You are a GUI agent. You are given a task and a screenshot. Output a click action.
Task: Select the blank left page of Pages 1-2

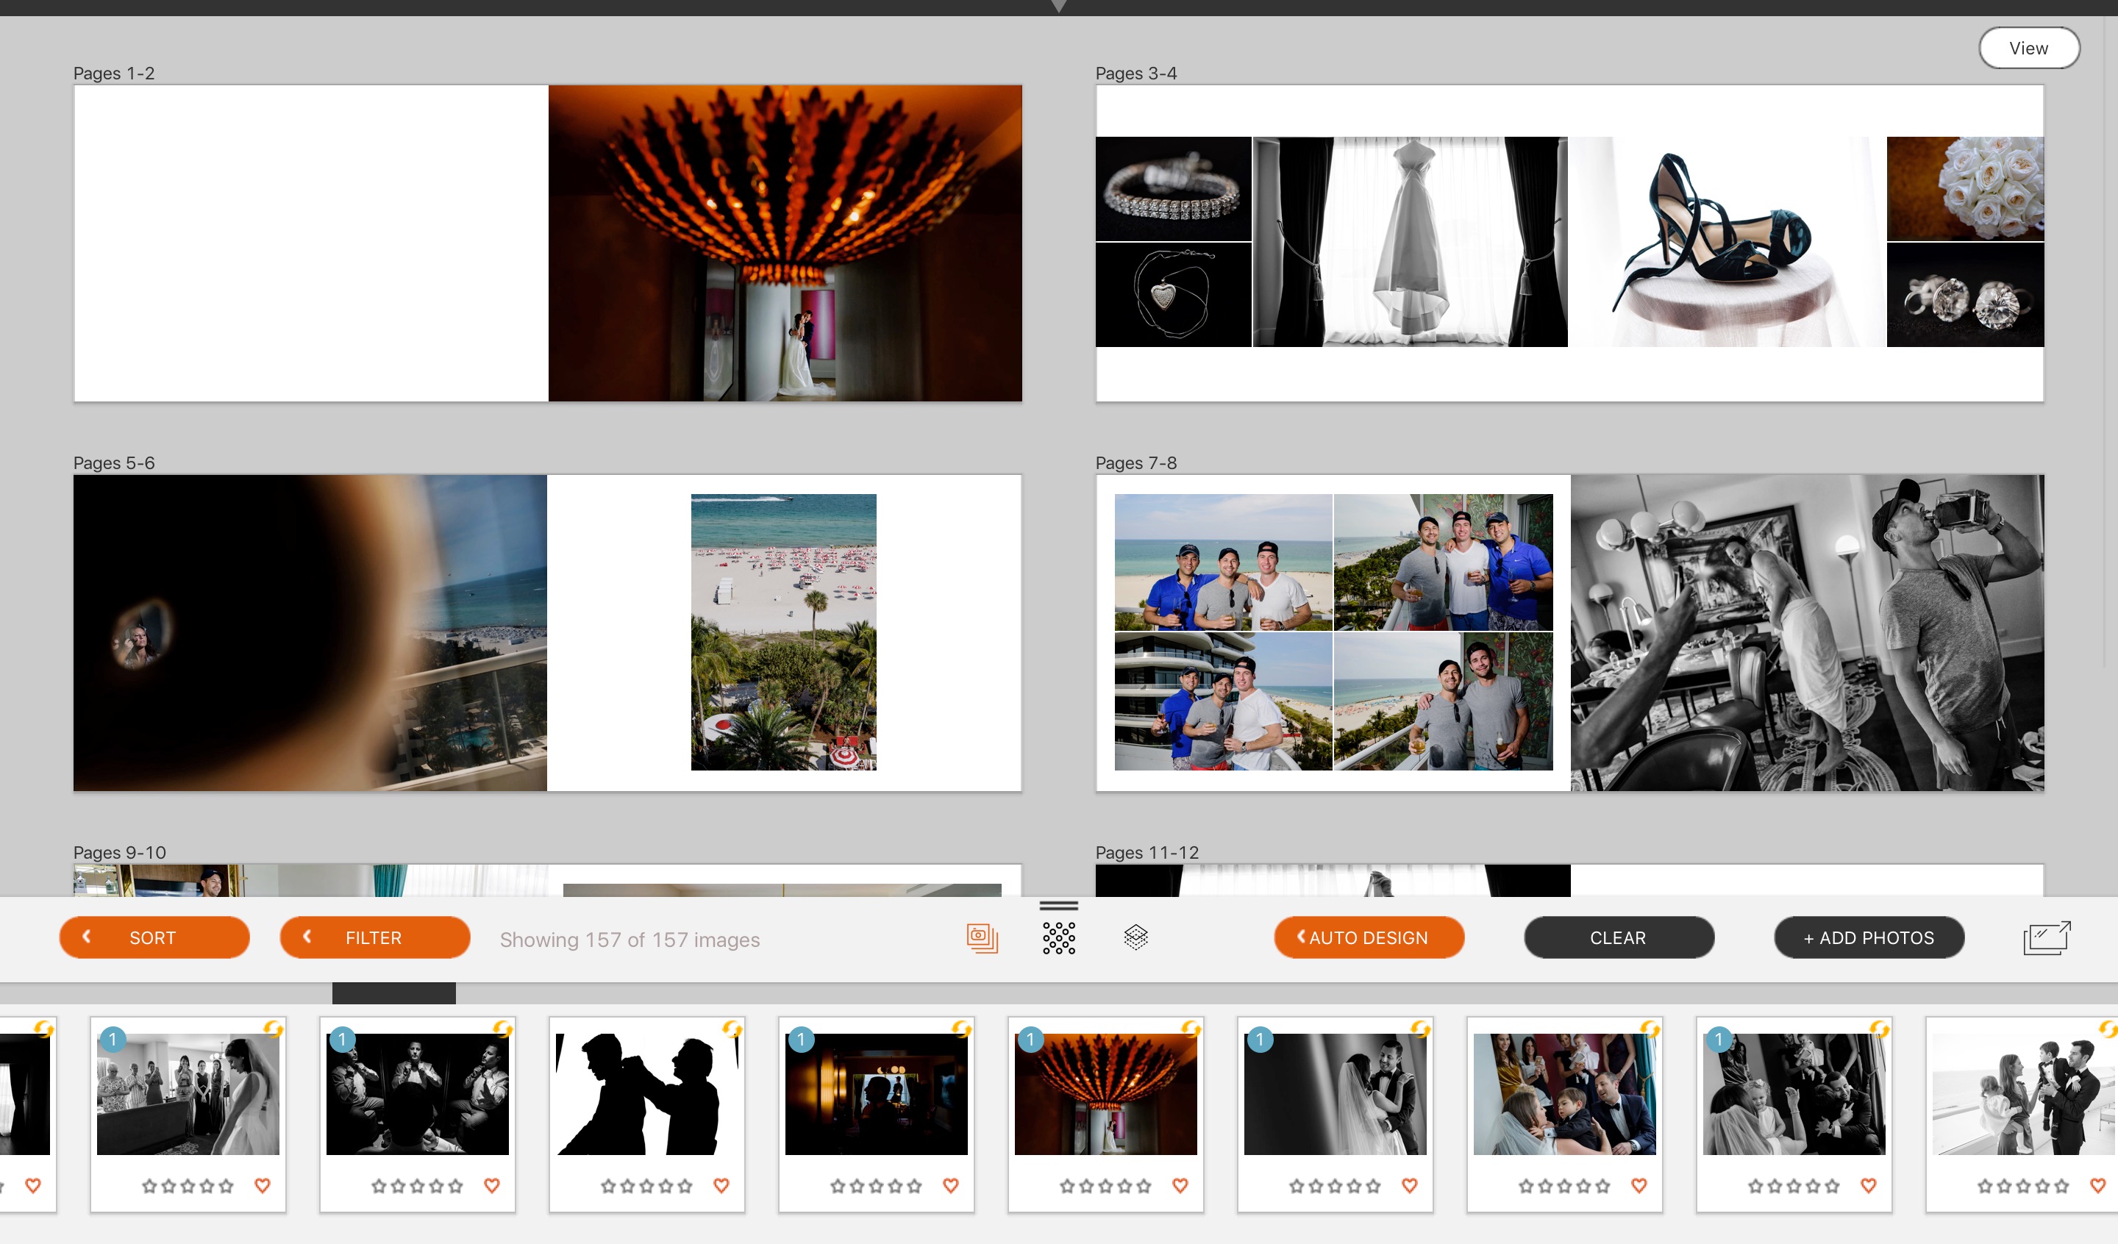[311, 243]
